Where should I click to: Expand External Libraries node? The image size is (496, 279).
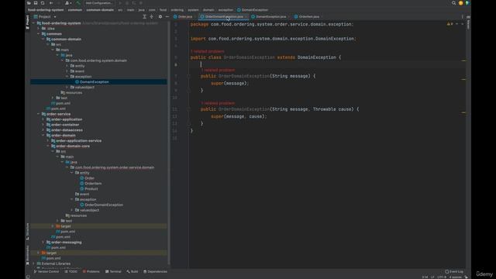[x=33, y=263]
